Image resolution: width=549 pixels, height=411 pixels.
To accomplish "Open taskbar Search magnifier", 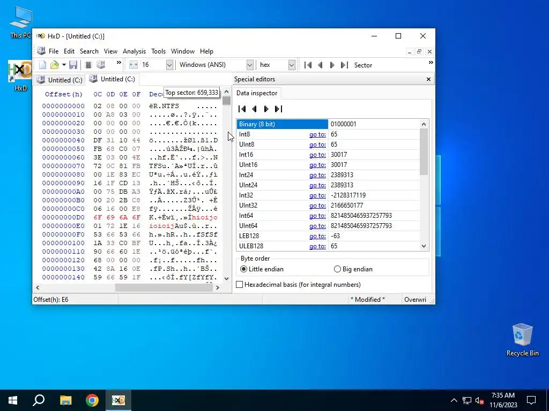I will pyautogui.click(x=39, y=400).
